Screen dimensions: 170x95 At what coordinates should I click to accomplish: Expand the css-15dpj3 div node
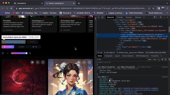coord(117,47)
